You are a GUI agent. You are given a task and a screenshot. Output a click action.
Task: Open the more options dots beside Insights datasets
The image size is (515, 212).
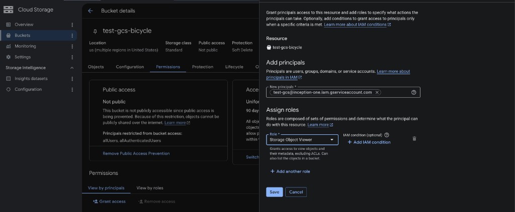tap(72, 79)
